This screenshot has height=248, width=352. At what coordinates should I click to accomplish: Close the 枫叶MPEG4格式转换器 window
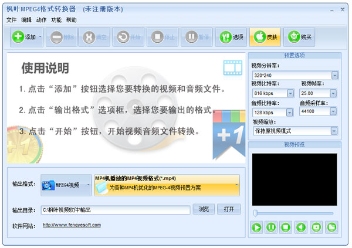click(x=343, y=9)
